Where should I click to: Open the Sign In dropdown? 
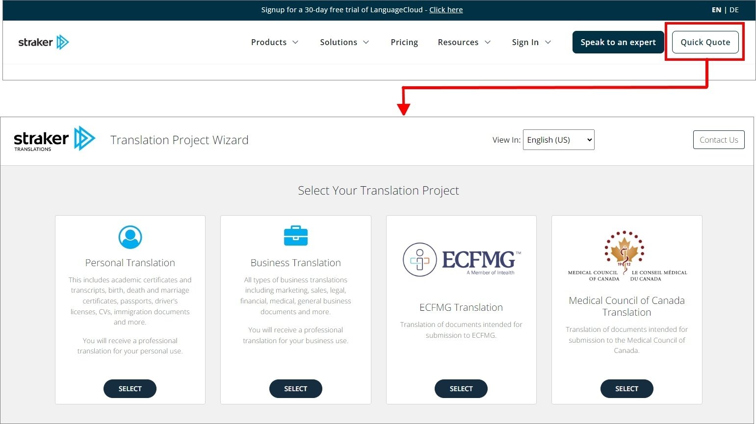click(x=531, y=42)
